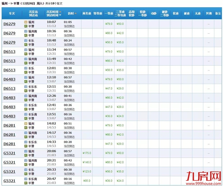Click the 特等座 column header
Screen dimensions: 223x187
98,13
